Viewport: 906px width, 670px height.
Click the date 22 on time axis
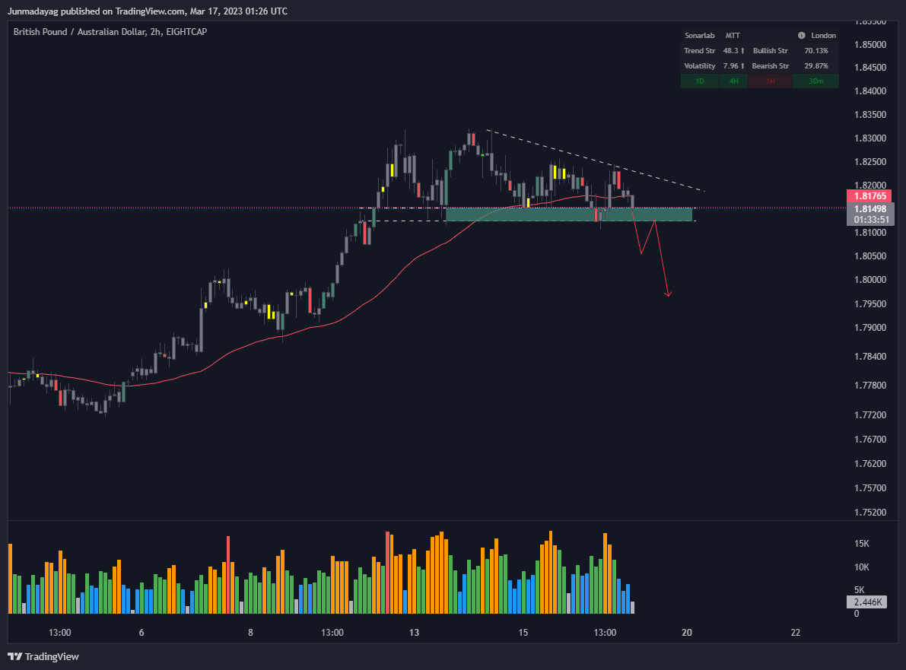[x=796, y=633]
